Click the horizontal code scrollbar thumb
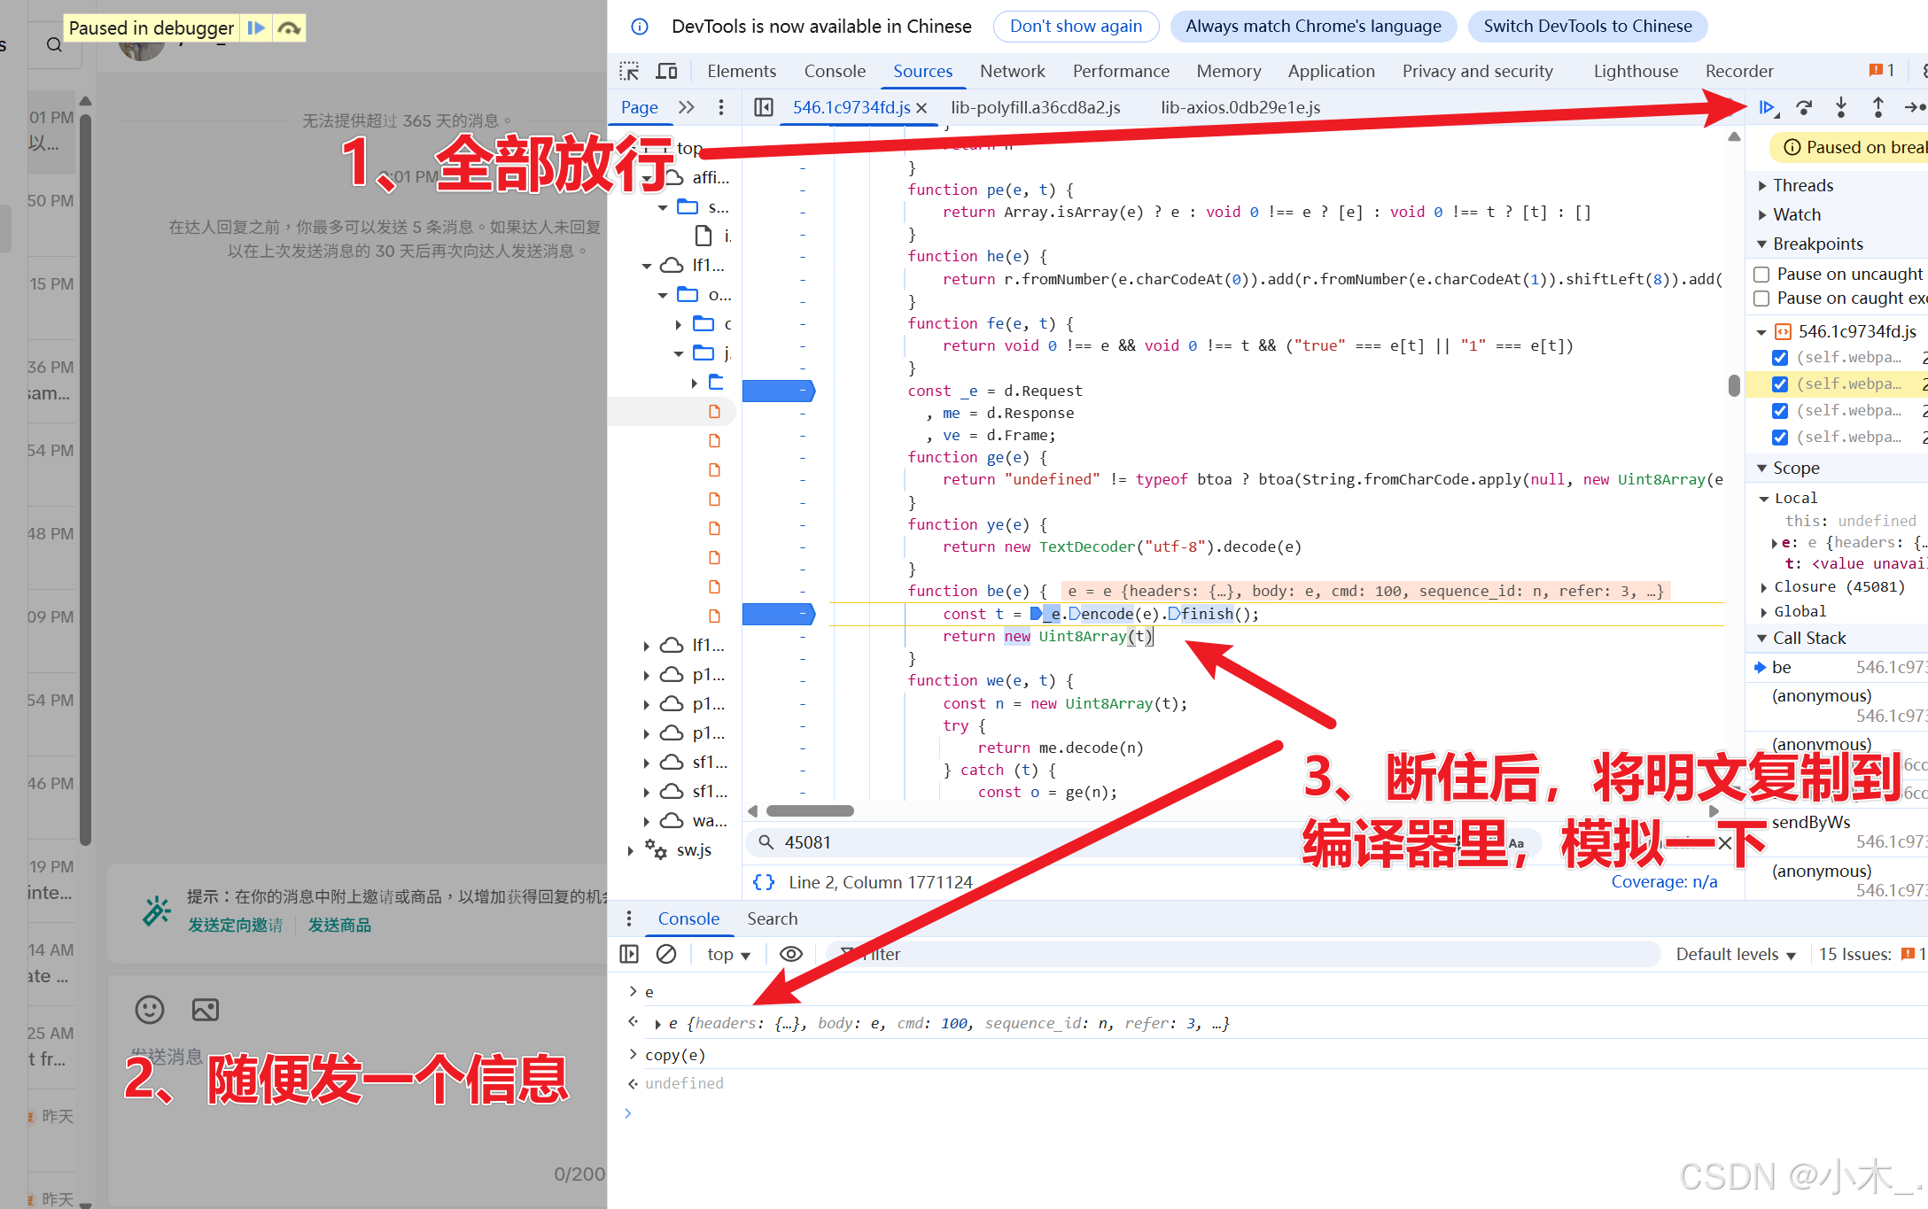1928x1209 pixels. [x=809, y=811]
